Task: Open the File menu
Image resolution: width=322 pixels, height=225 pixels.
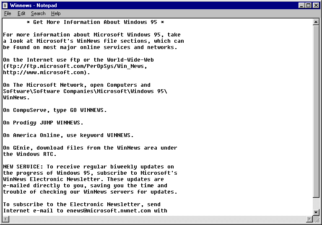Action: [8, 13]
